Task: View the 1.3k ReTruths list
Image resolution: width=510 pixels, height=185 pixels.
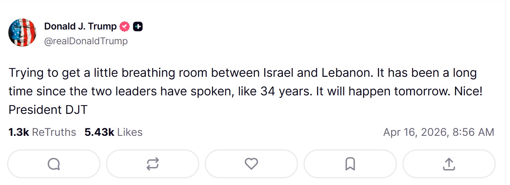Action: 42,132
